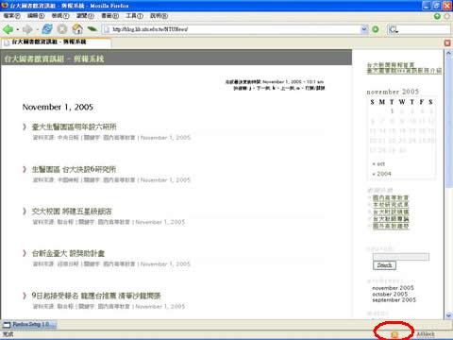
Task: Open the search engine selector dropdown
Action: pyautogui.click(x=394, y=29)
